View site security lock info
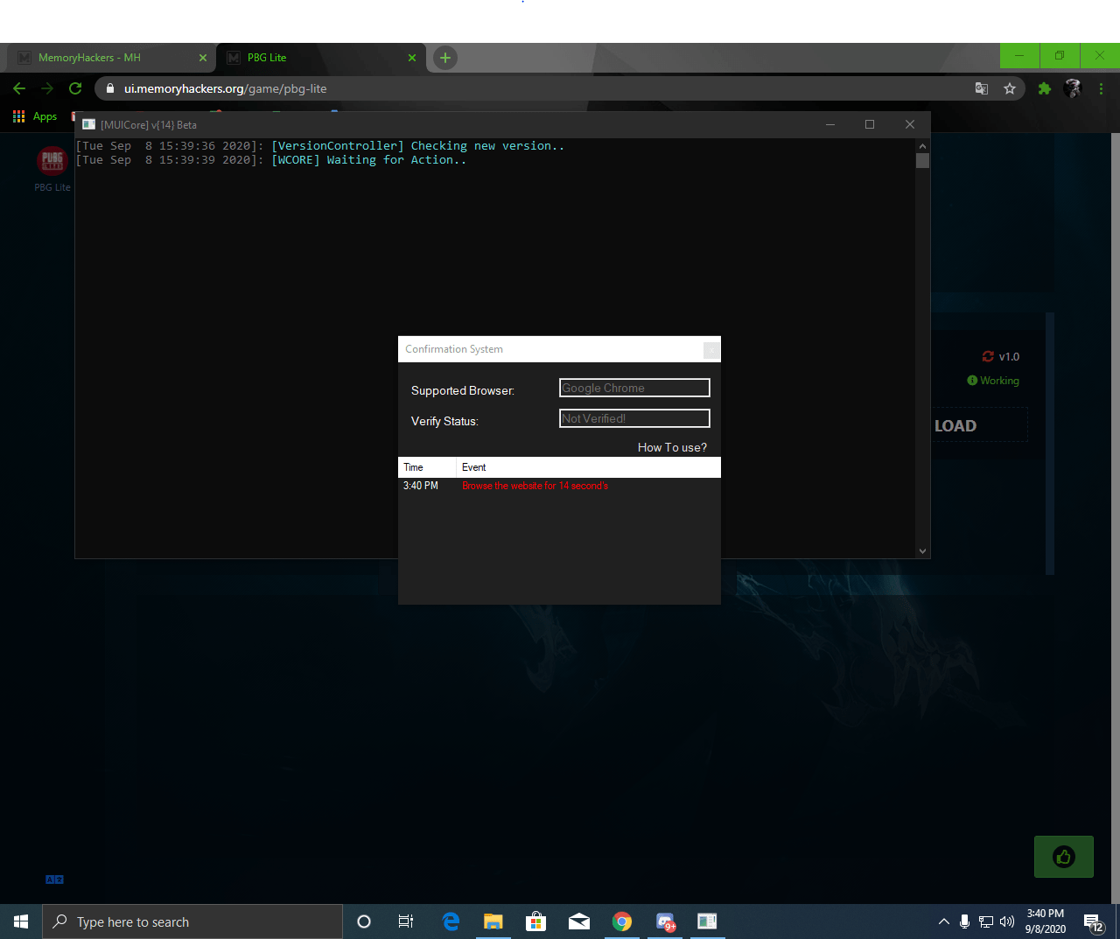Image resolution: width=1120 pixels, height=939 pixels. (x=110, y=88)
